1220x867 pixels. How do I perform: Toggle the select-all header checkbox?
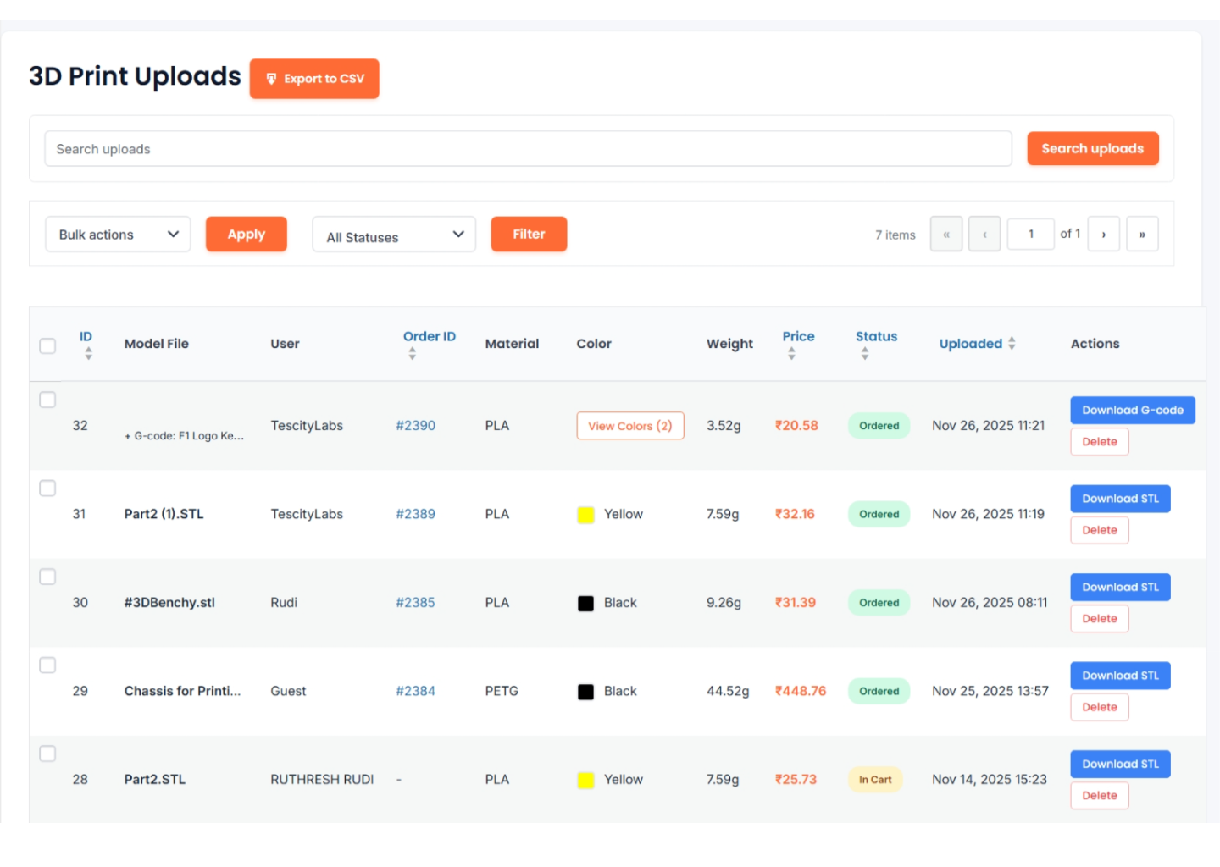47,345
